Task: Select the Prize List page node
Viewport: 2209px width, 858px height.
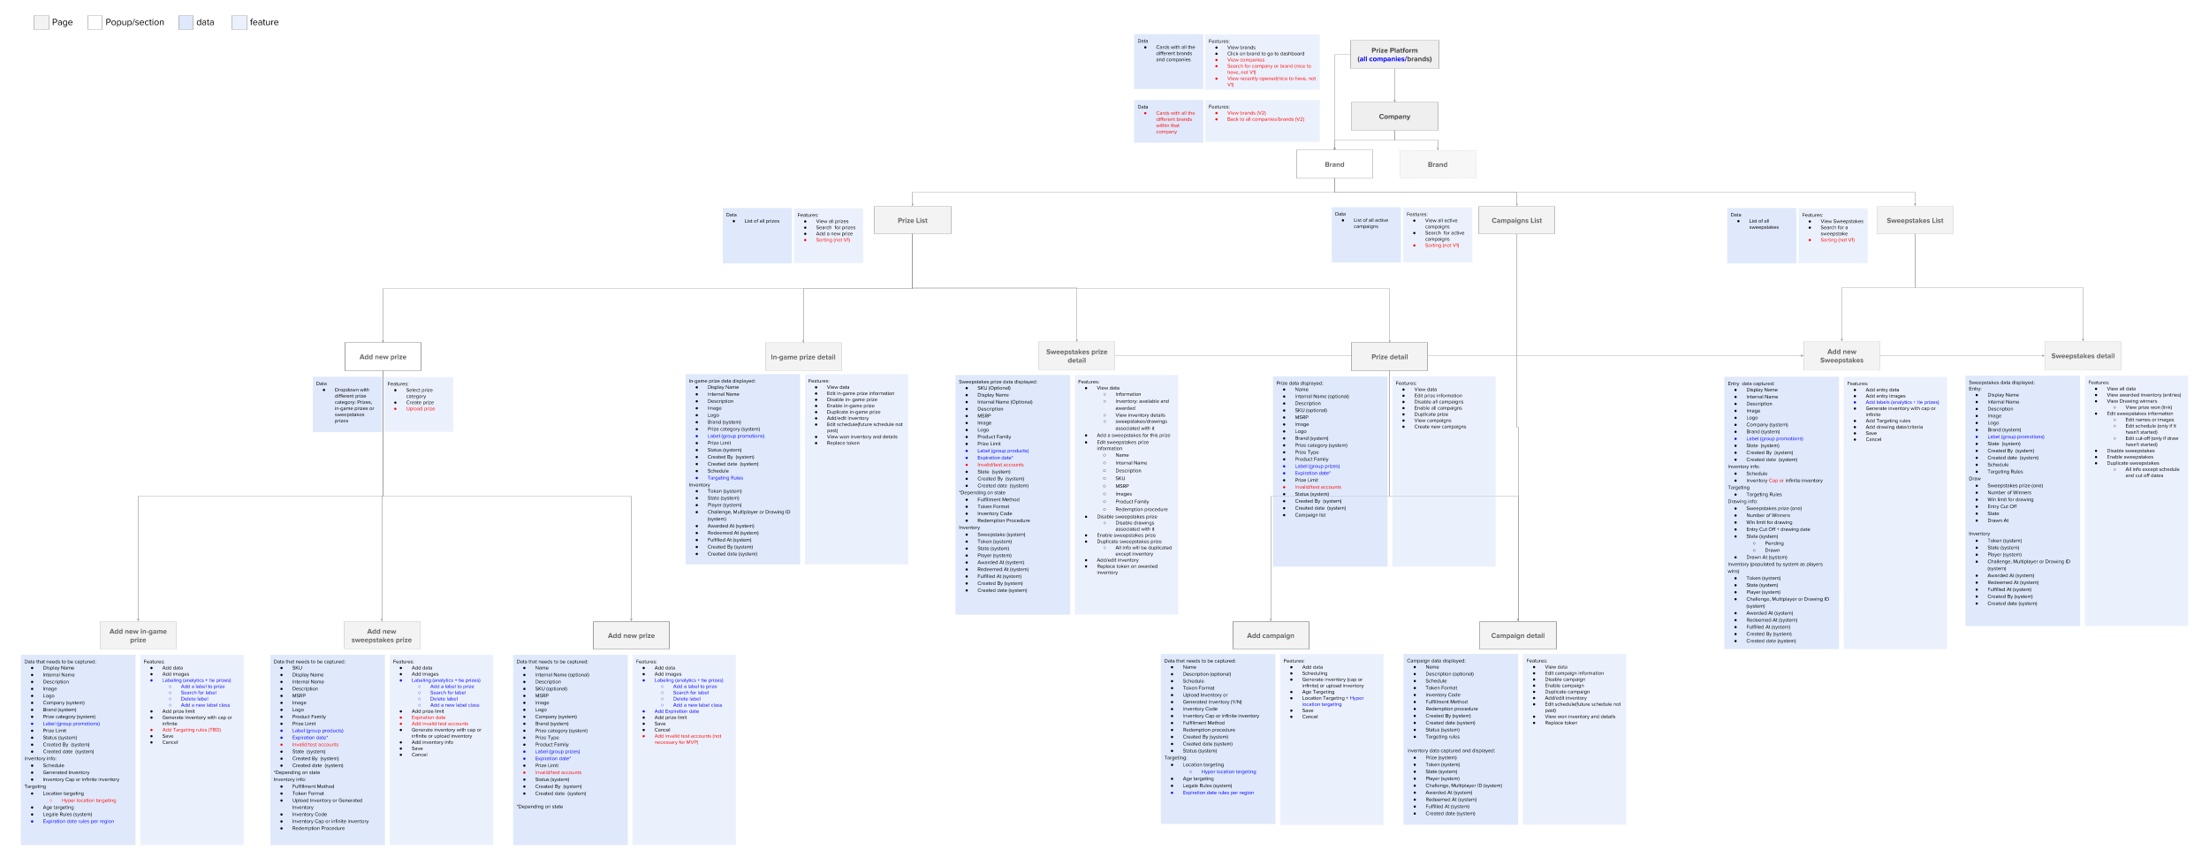Action: [913, 220]
